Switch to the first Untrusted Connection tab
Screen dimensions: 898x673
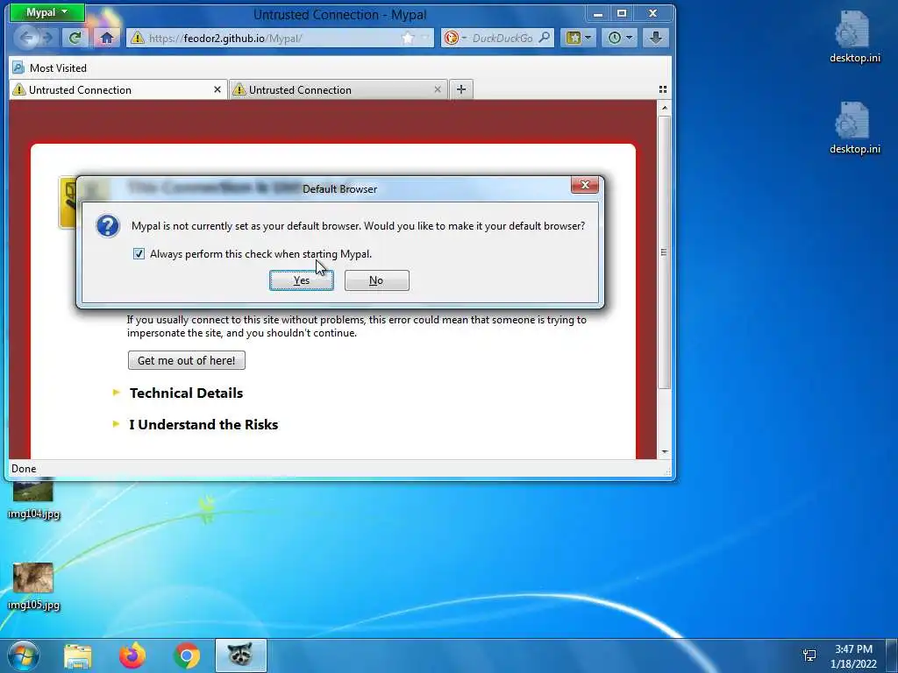pyautogui.click(x=118, y=90)
